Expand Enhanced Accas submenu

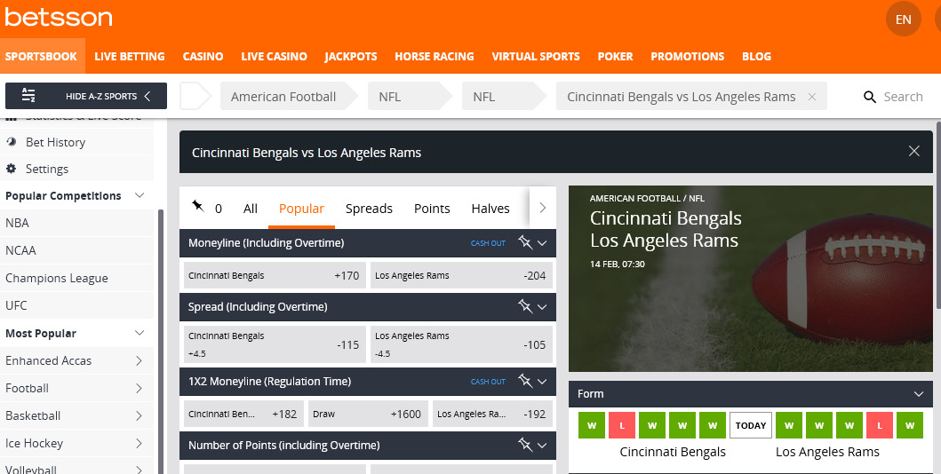point(139,360)
